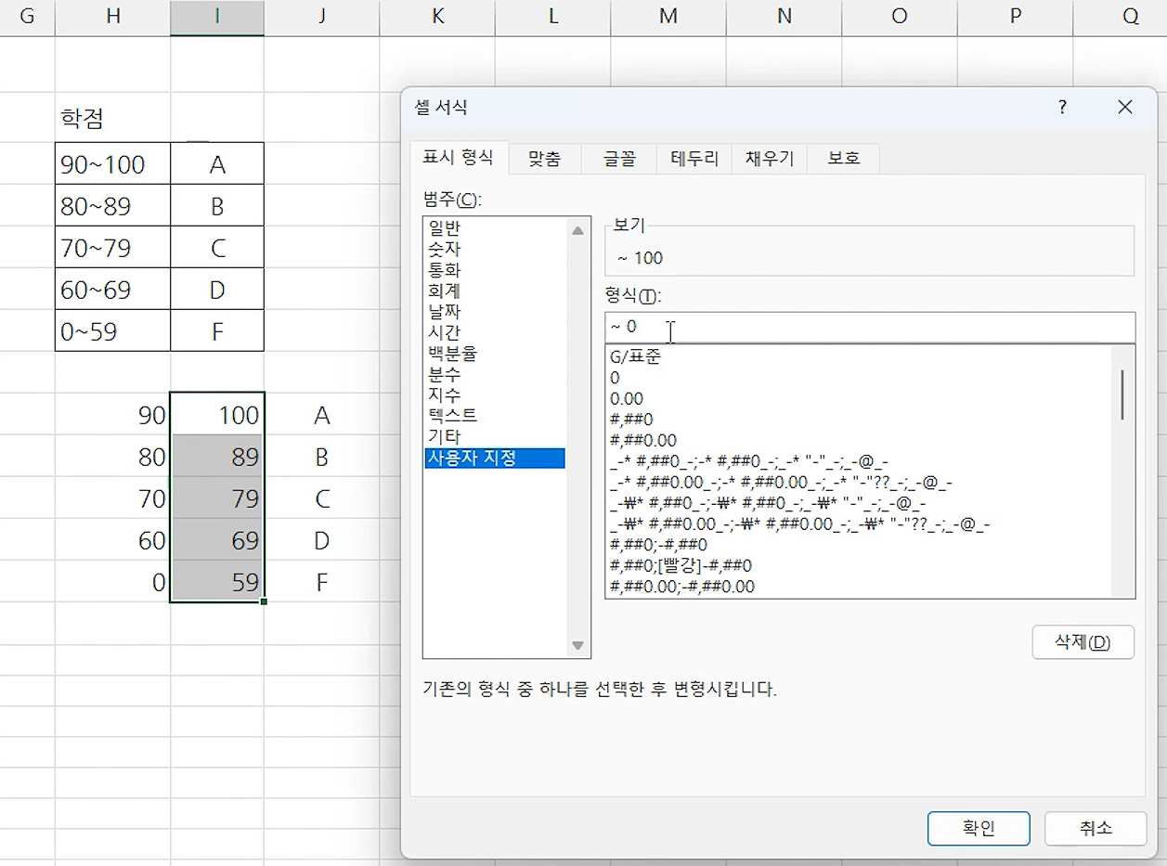This screenshot has width=1167, height=866.
Task: Click the 60~69 cell
Action: click(x=113, y=290)
